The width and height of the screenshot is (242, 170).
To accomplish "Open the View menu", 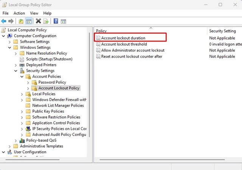I will (34, 13).
